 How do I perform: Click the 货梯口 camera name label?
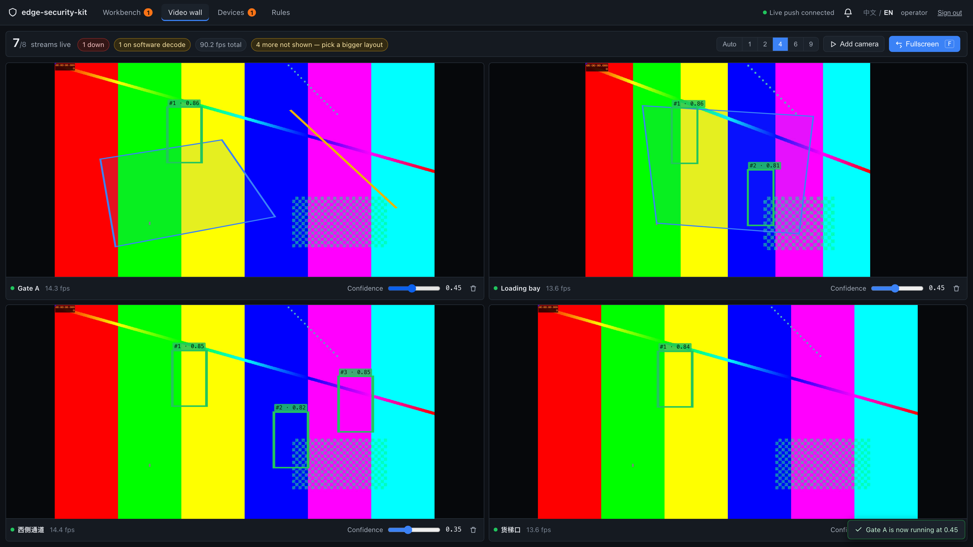pos(510,530)
